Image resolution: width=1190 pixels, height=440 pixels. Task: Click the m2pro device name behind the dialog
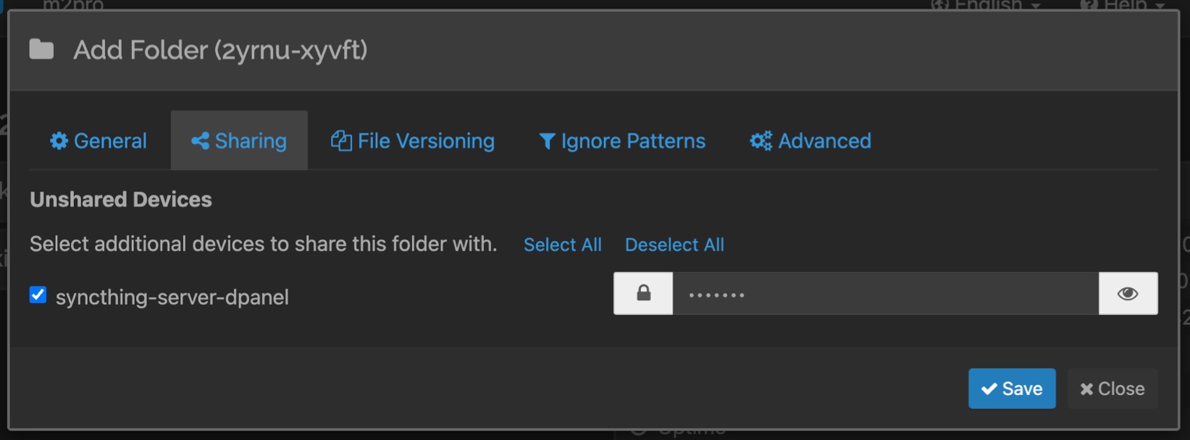pos(73,5)
